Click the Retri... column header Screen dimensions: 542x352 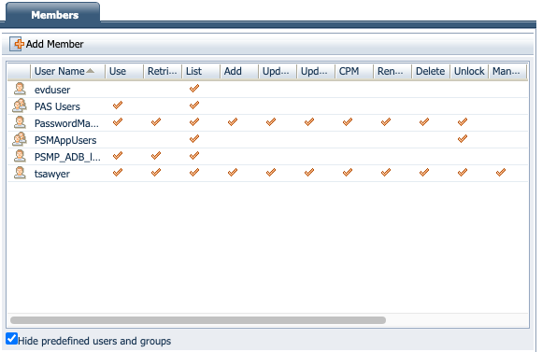(x=163, y=71)
